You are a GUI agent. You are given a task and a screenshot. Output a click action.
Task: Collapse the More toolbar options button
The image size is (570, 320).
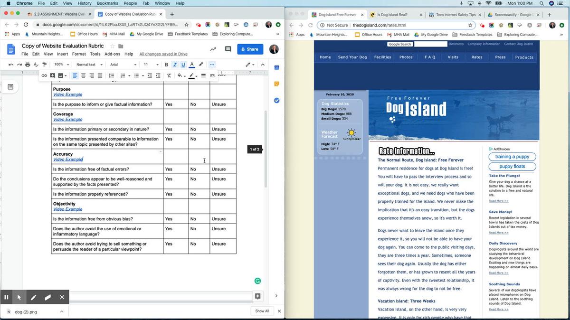tap(212, 65)
